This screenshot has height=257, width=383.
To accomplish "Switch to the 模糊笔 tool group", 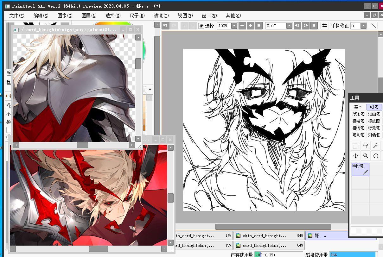I will point(358,121).
